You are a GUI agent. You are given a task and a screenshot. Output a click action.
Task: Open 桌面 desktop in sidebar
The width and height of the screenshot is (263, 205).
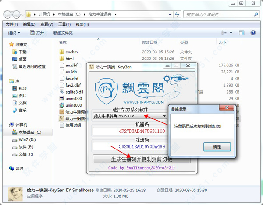[19, 59]
